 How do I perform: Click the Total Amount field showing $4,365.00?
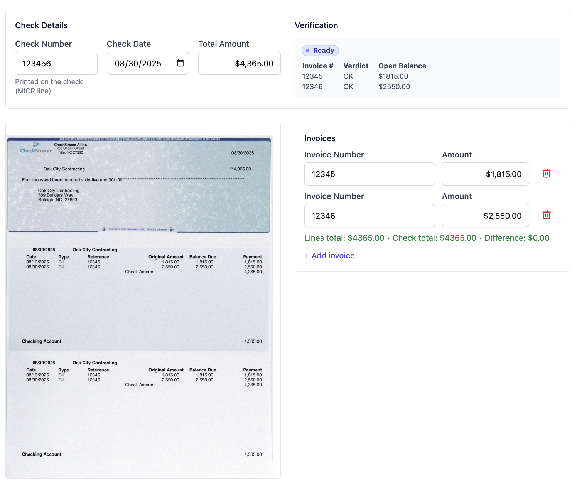[239, 63]
